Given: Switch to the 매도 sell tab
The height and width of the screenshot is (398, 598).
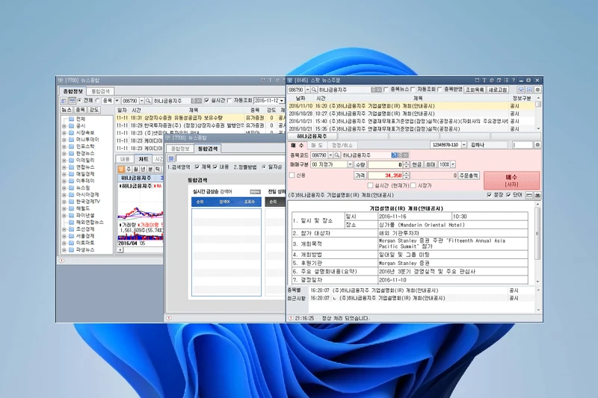Looking at the screenshot, I should (317, 145).
